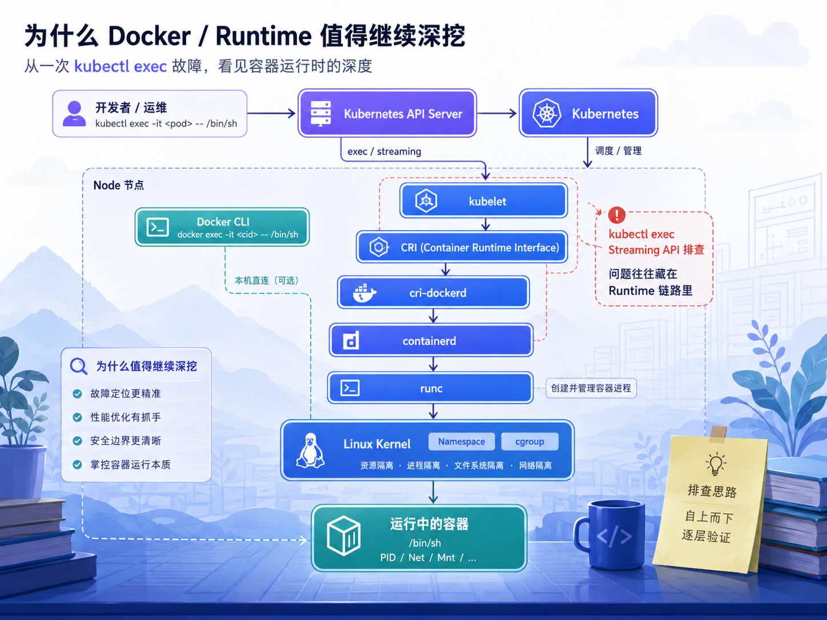
Task: Click the /bin/sh line under 运行中的容器
Action: pyautogui.click(x=425, y=543)
